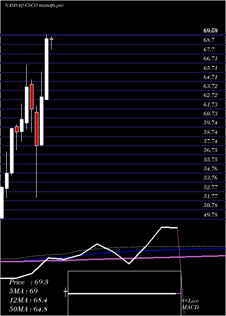
Task: Click the 50.78 price axis label
Action: click(211, 205)
